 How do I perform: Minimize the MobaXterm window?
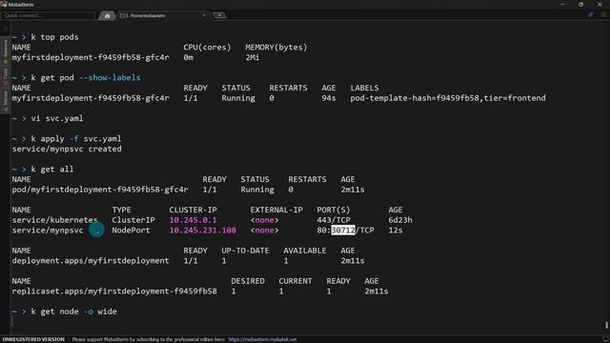pos(562,4)
